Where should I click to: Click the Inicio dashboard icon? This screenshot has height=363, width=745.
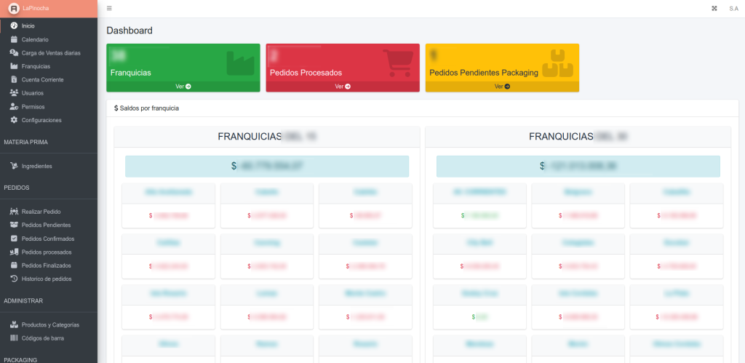click(14, 25)
